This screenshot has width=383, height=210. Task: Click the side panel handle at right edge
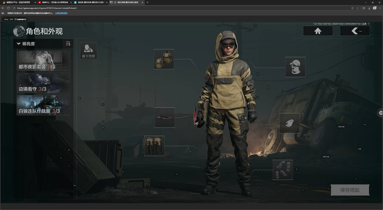pos(380,112)
